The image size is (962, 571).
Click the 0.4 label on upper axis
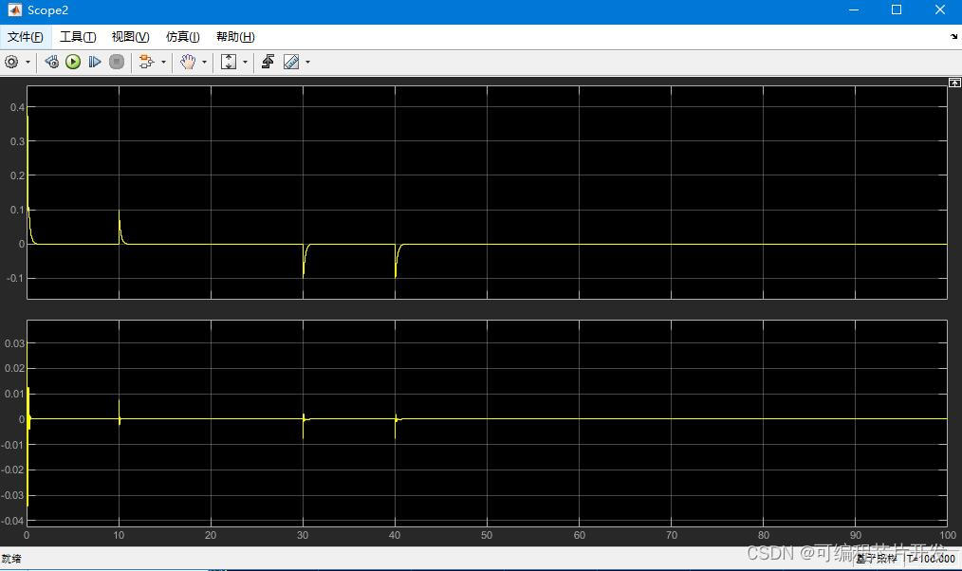coord(17,107)
